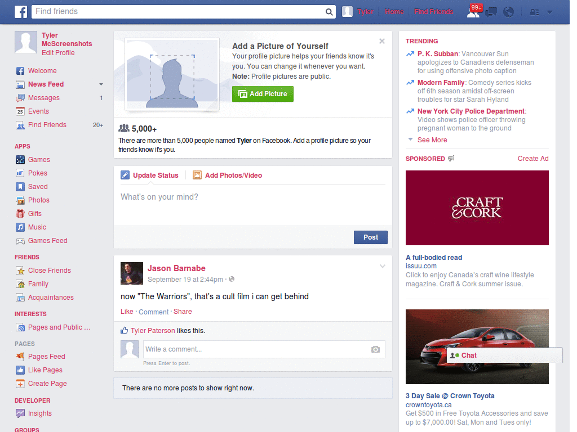Click the thumbs-up like icon on post
This screenshot has width=577, height=432.
pos(125,330)
